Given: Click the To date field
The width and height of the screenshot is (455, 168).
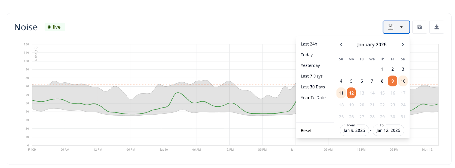Looking at the screenshot, I should [x=388, y=130].
